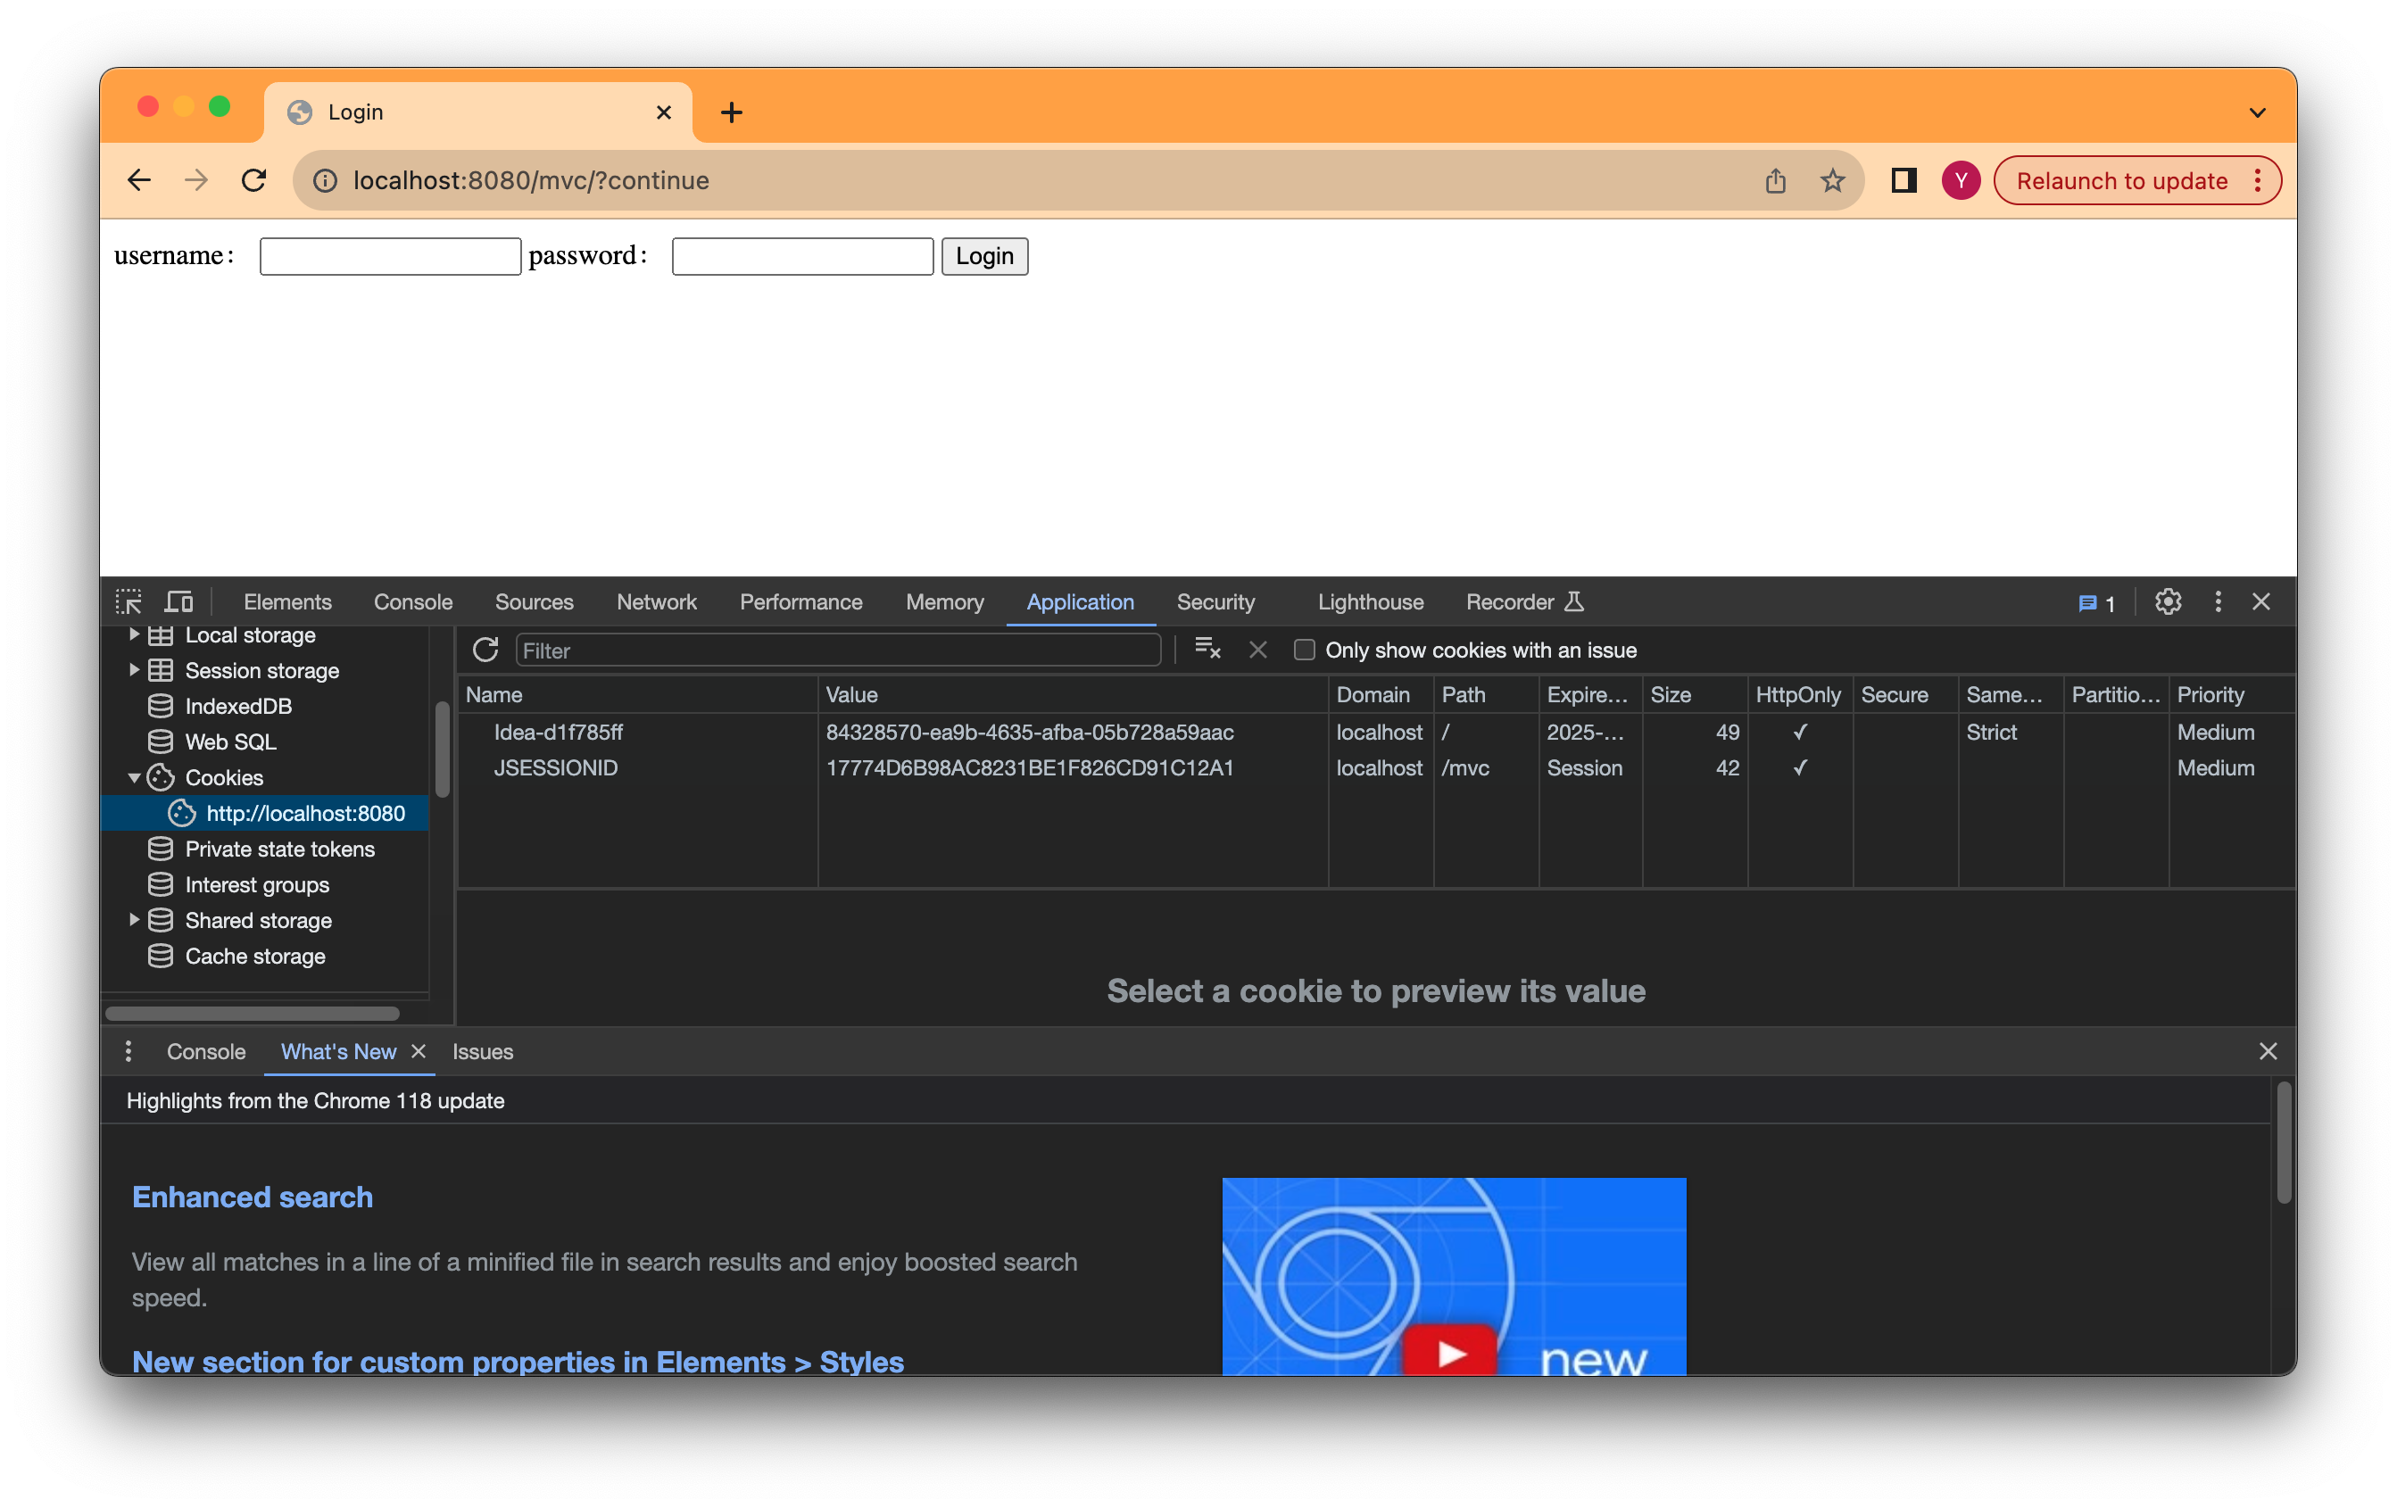Click the share icon in address bar

tap(1776, 180)
